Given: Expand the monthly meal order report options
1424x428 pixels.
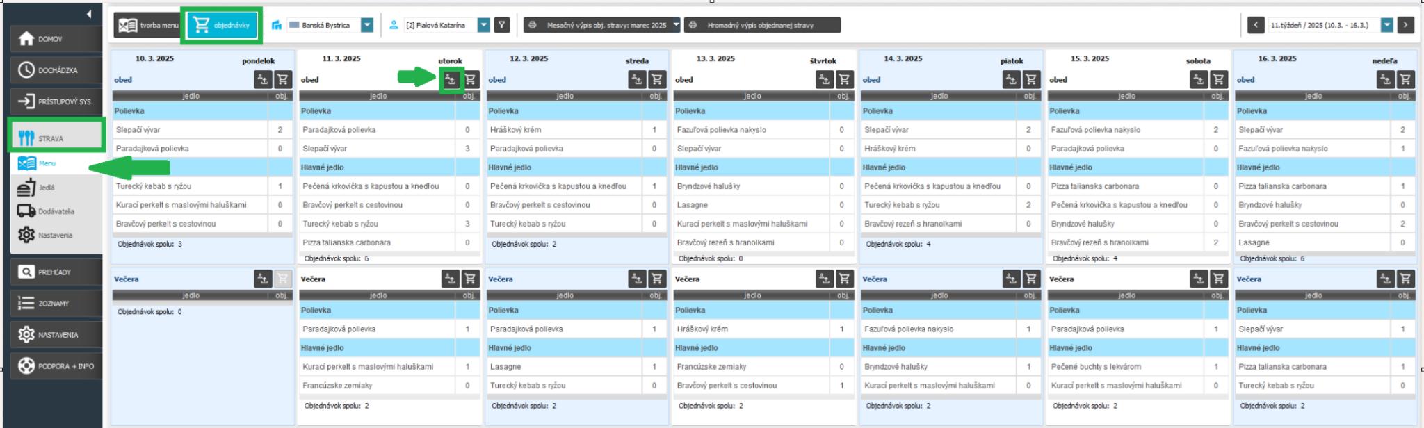Looking at the screenshot, I should tap(676, 25).
